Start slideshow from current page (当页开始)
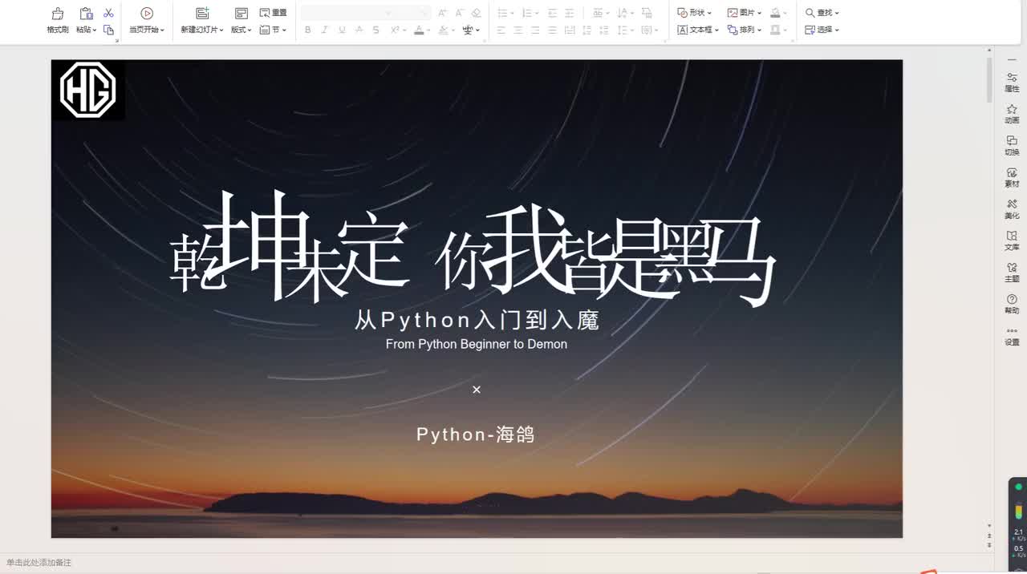The height and width of the screenshot is (574, 1027). pos(147,21)
